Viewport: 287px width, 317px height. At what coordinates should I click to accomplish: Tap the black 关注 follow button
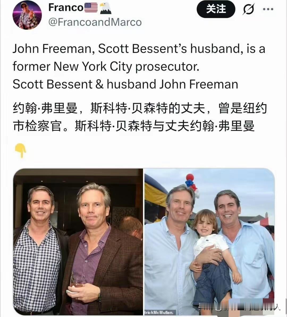pyautogui.click(x=216, y=9)
